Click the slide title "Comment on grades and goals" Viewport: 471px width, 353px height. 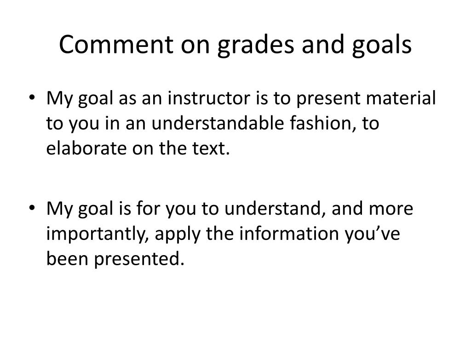point(235,45)
